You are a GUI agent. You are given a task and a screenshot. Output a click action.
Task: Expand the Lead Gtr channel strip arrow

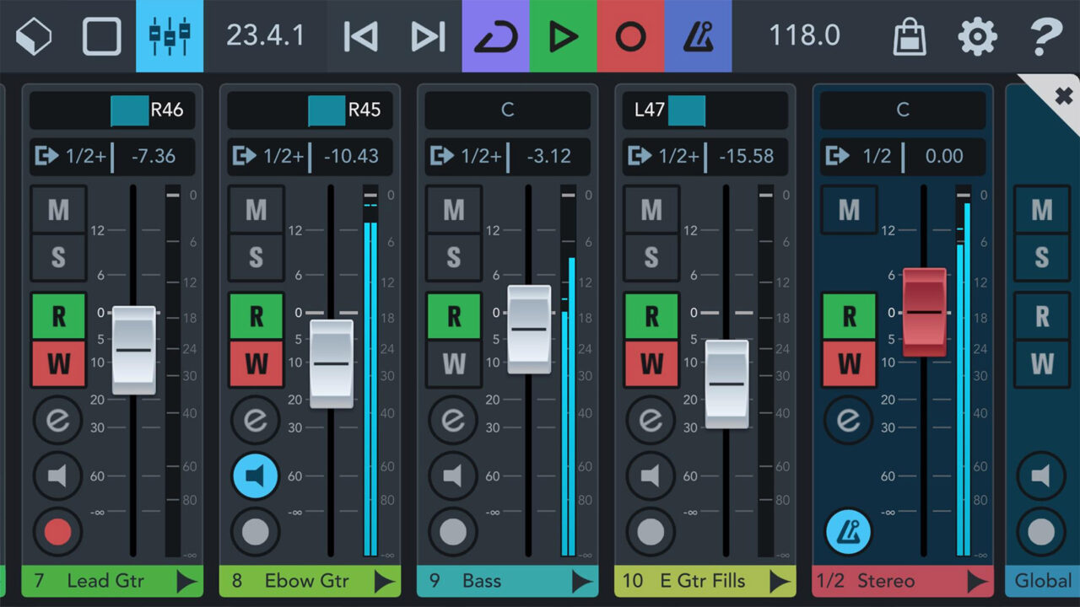(185, 581)
